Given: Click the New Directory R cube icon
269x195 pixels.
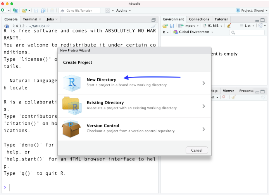Looking at the screenshot, I should point(72,83).
